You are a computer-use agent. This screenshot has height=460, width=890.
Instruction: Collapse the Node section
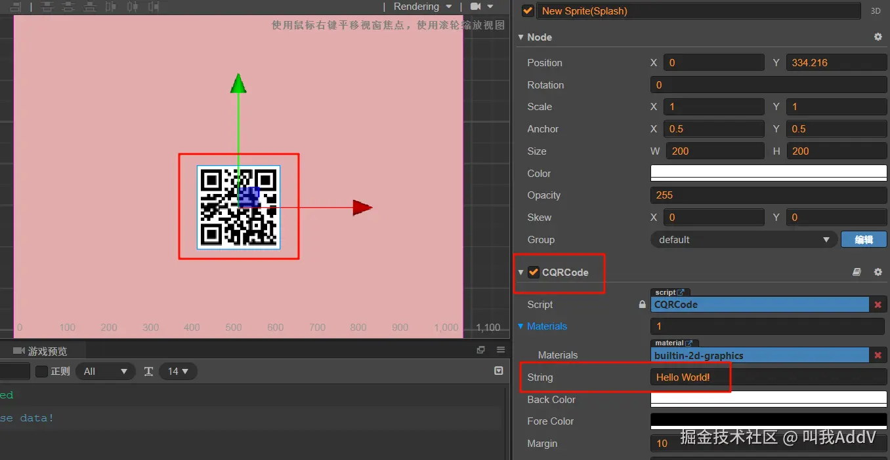coord(521,37)
